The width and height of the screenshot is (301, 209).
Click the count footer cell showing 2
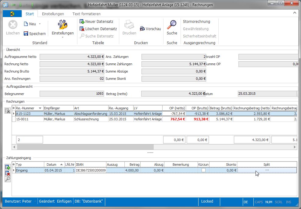point(29,140)
